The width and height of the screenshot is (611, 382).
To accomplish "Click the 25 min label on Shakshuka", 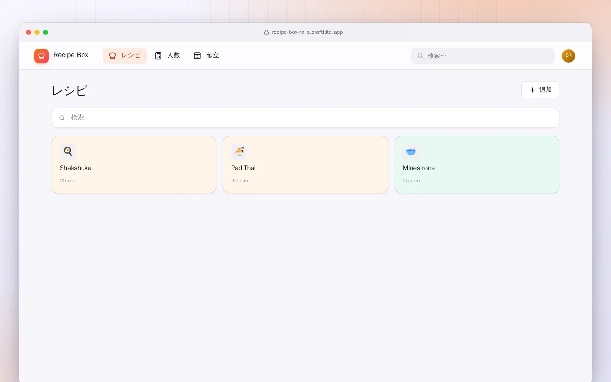I will tap(68, 181).
